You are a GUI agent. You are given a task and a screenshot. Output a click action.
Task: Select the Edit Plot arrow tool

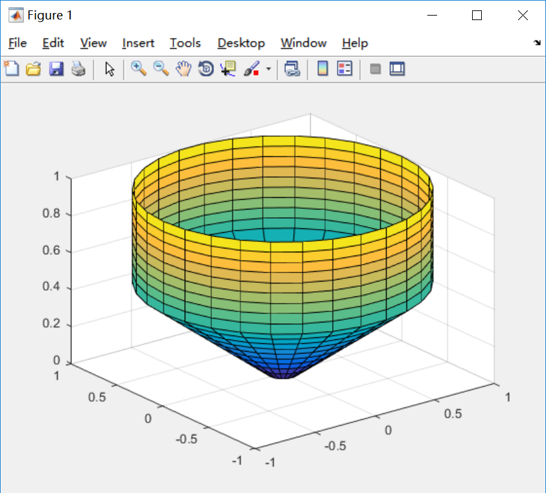pos(110,69)
